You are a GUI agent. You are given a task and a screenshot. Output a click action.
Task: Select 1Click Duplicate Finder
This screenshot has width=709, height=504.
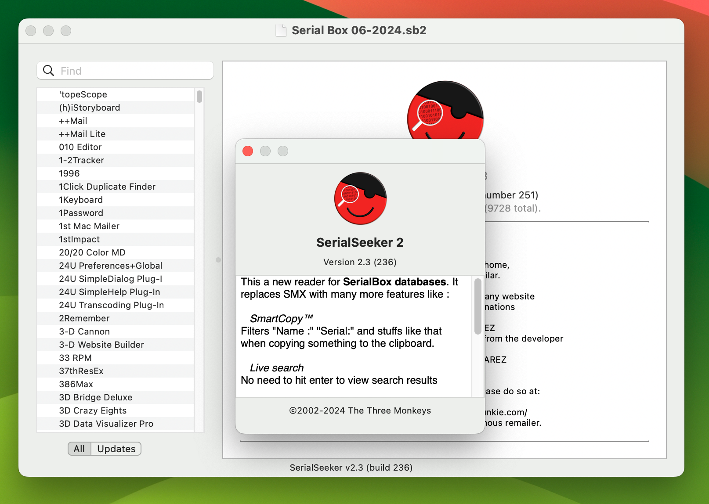(x=116, y=187)
